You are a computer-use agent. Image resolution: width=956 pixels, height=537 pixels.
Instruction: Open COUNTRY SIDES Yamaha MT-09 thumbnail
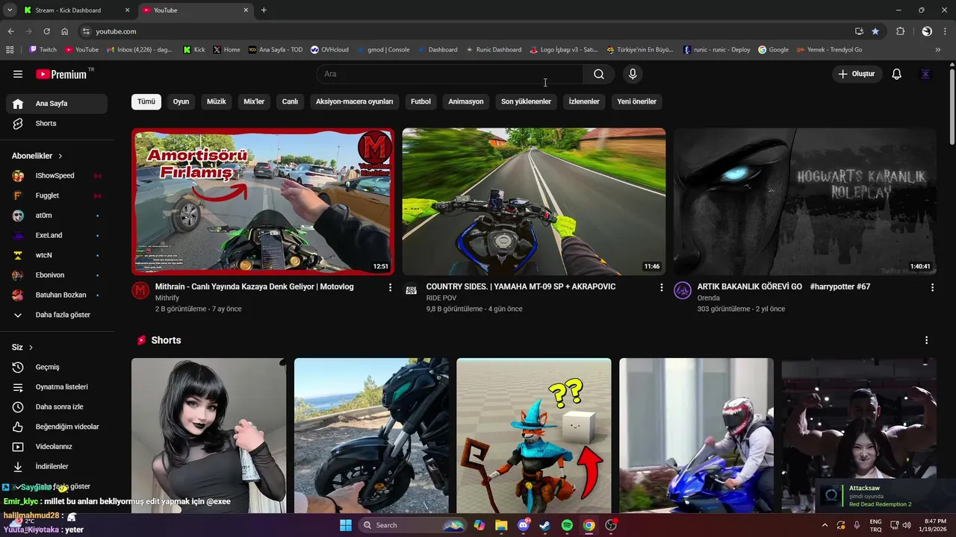534,201
